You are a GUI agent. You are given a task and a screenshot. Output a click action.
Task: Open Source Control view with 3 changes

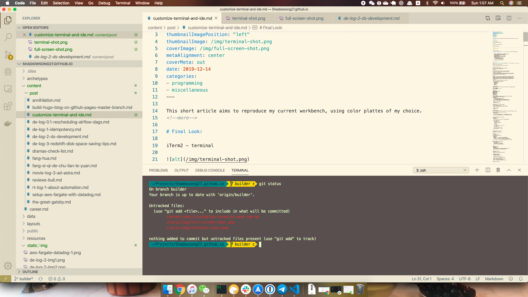coord(8,55)
